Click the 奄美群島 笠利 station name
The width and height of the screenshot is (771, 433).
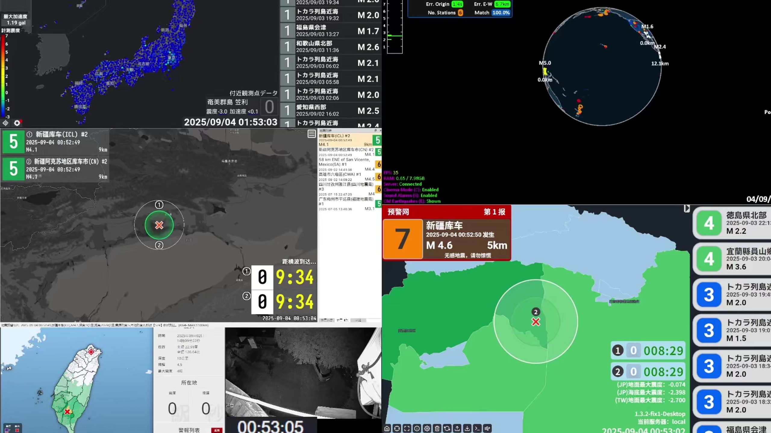(227, 102)
